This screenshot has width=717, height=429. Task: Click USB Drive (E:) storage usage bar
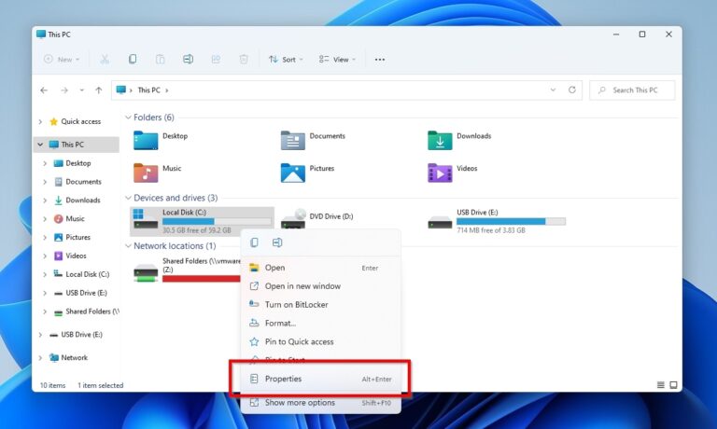click(511, 222)
